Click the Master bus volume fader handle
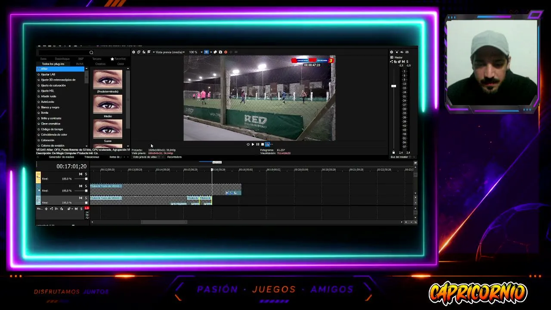Screen dimensions: 551x310 [x=393, y=86]
